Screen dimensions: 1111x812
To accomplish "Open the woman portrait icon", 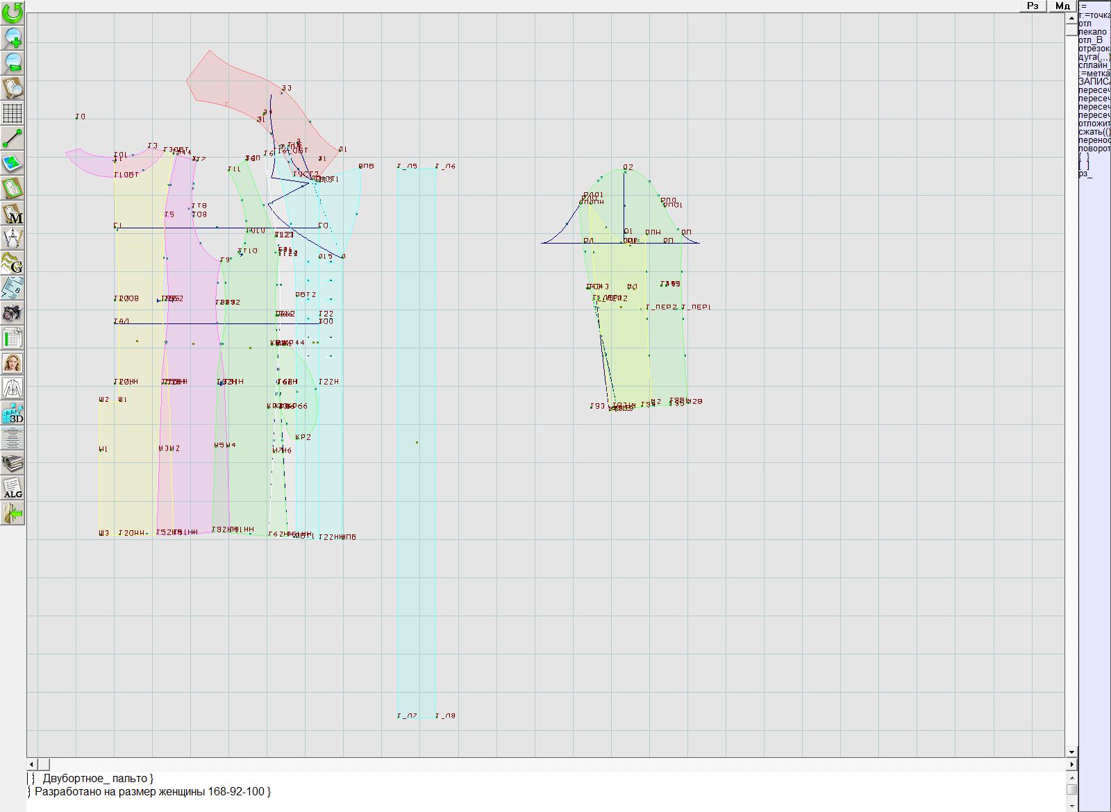I will coord(12,363).
